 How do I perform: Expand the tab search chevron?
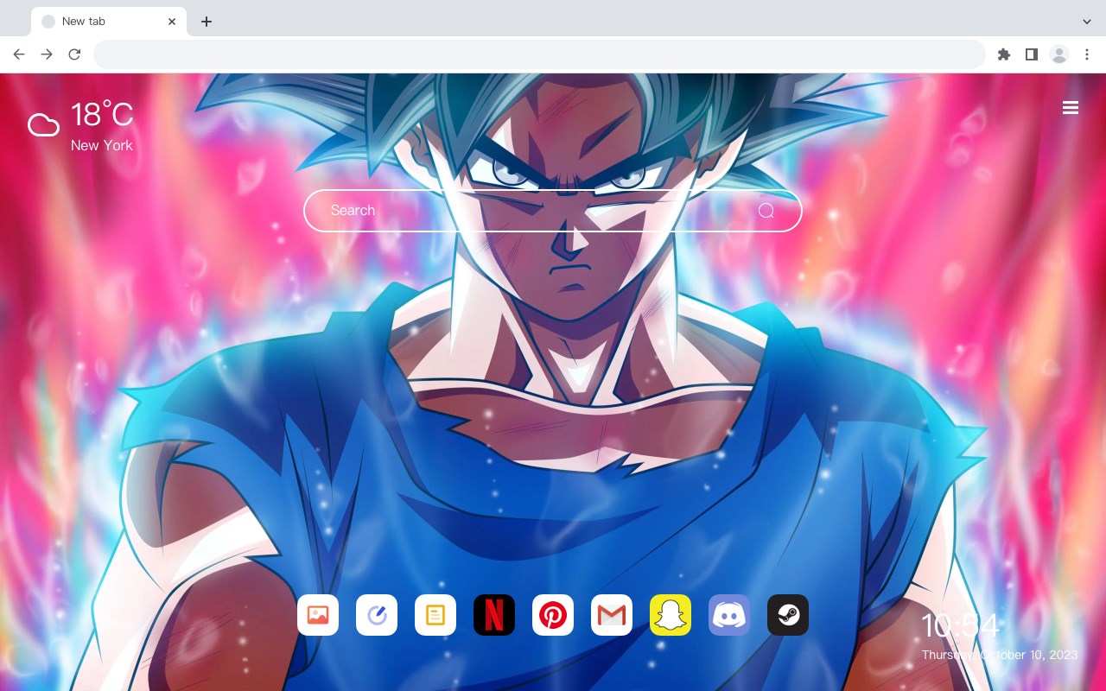[1087, 22]
